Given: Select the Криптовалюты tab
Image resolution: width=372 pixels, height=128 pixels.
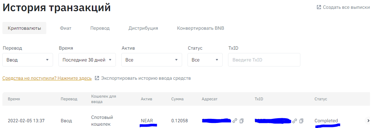Looking at the screenshot, I should [x=24, y=28].
